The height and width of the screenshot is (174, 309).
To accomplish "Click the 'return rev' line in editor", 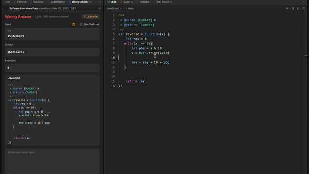I will click(135, 81).
